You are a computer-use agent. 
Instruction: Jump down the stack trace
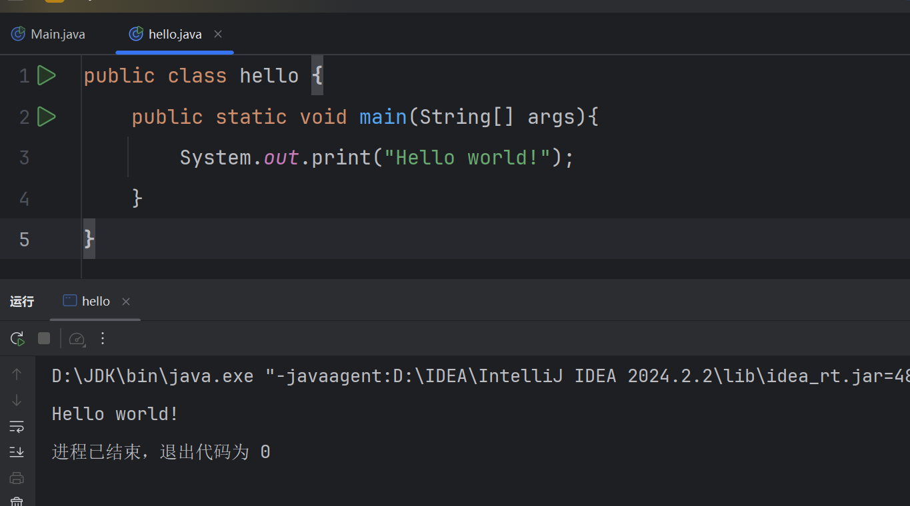click(17, 400)
